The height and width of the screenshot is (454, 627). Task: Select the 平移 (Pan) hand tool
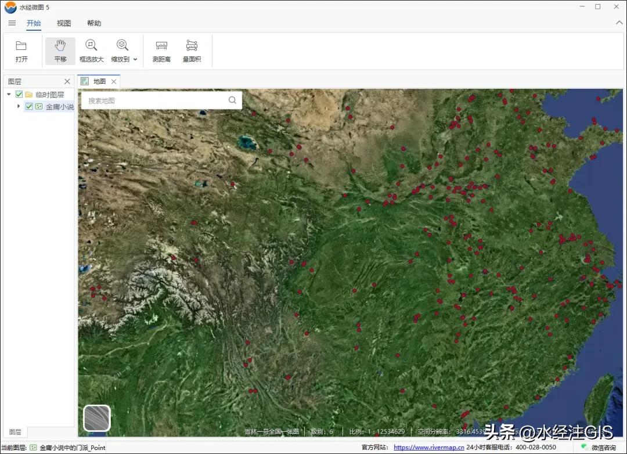[60, 46]
